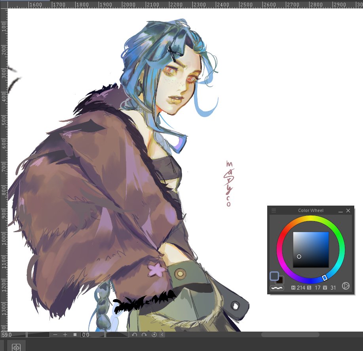Close the Color Wheel panel

[x=348, y=211]
